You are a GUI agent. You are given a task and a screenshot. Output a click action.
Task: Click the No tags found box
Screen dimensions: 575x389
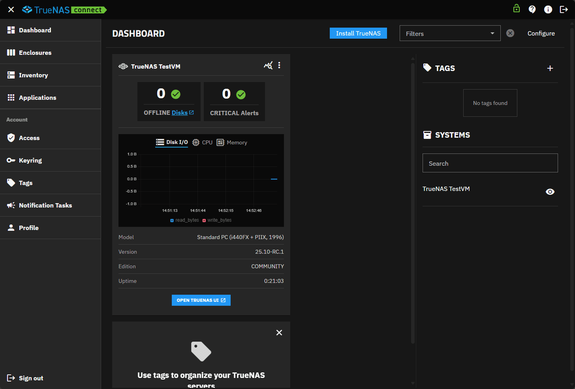490,103
